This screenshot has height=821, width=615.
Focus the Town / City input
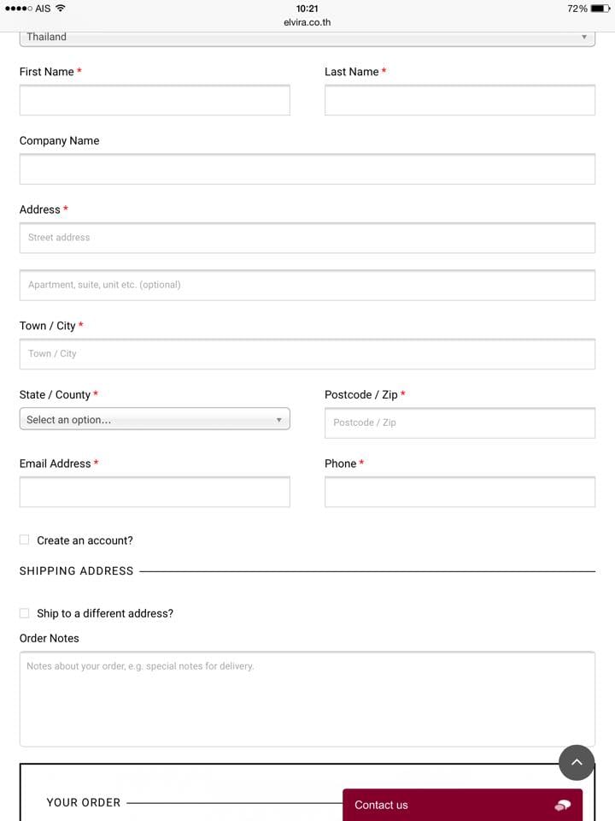click(x=307, y=354)
